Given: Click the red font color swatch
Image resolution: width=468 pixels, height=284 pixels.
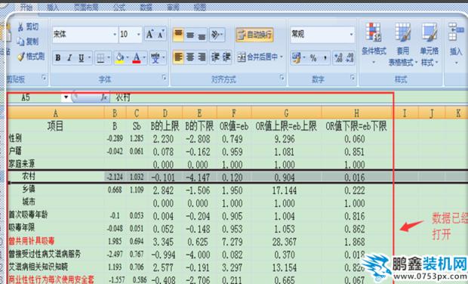Looking at the screenshot, I should pyautogui.click(x=137, y=57).
